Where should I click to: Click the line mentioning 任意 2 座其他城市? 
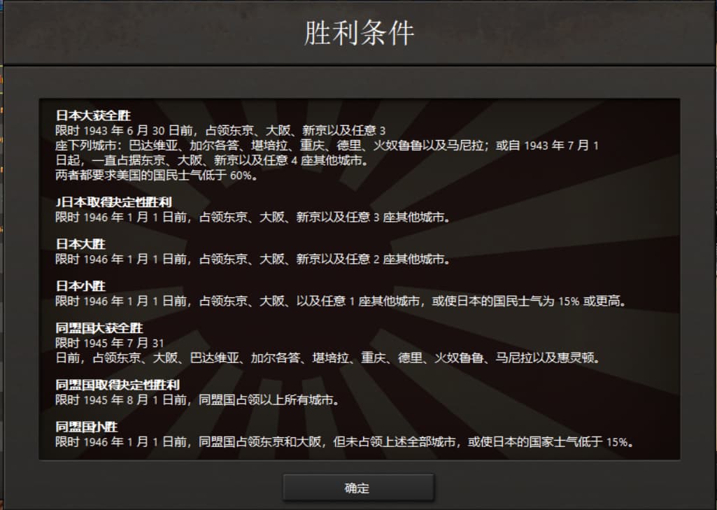[x=253, y=259]
